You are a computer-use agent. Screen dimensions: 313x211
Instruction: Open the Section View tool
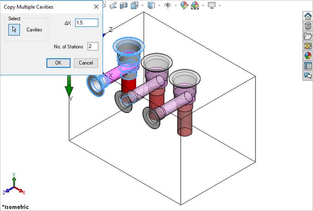point(123,6)
